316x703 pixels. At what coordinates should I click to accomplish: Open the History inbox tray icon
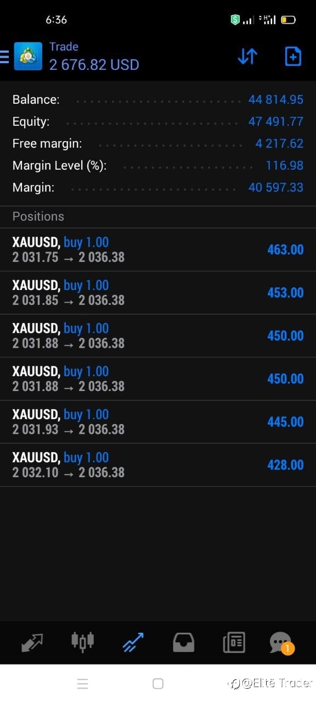[184, 642]
